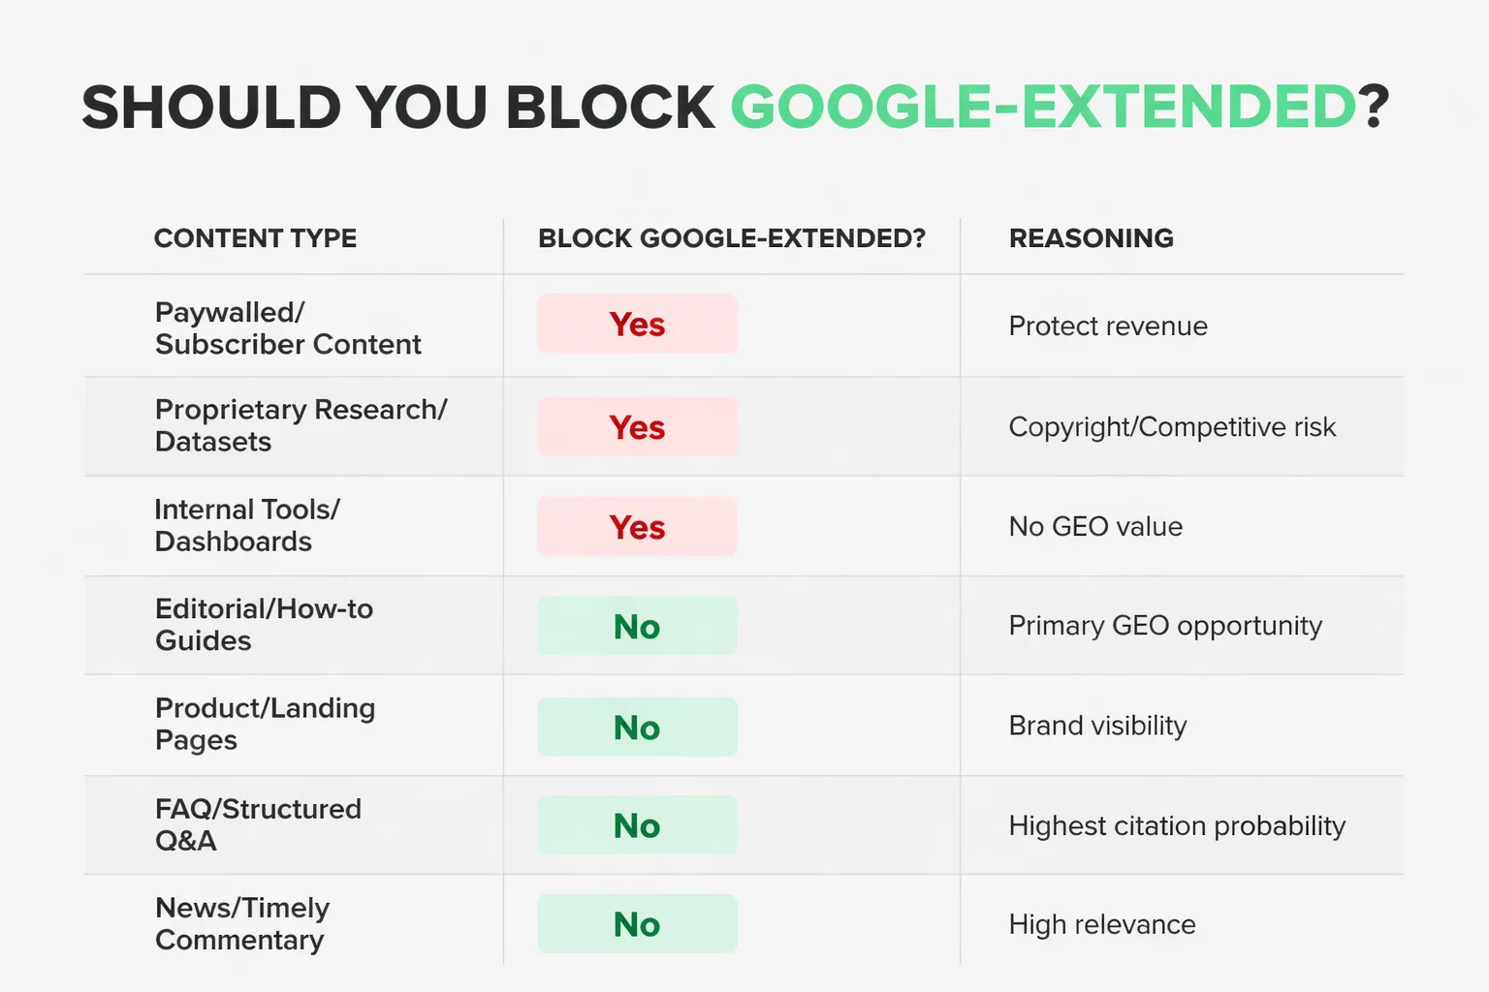This screenshot has height=992, width=1489.
Task: Select the Product/Landing Pages row label
Action: (x=265, y=724)
